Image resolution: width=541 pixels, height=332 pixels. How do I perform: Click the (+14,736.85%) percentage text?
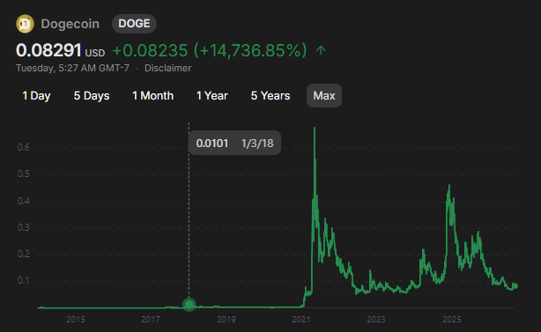250,50
